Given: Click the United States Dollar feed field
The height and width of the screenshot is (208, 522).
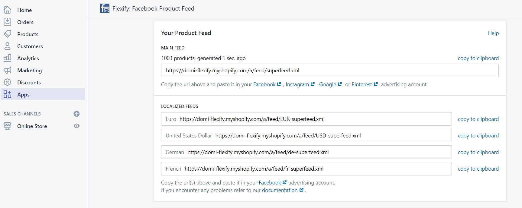Looking at the screenshot, I should 306,136.
